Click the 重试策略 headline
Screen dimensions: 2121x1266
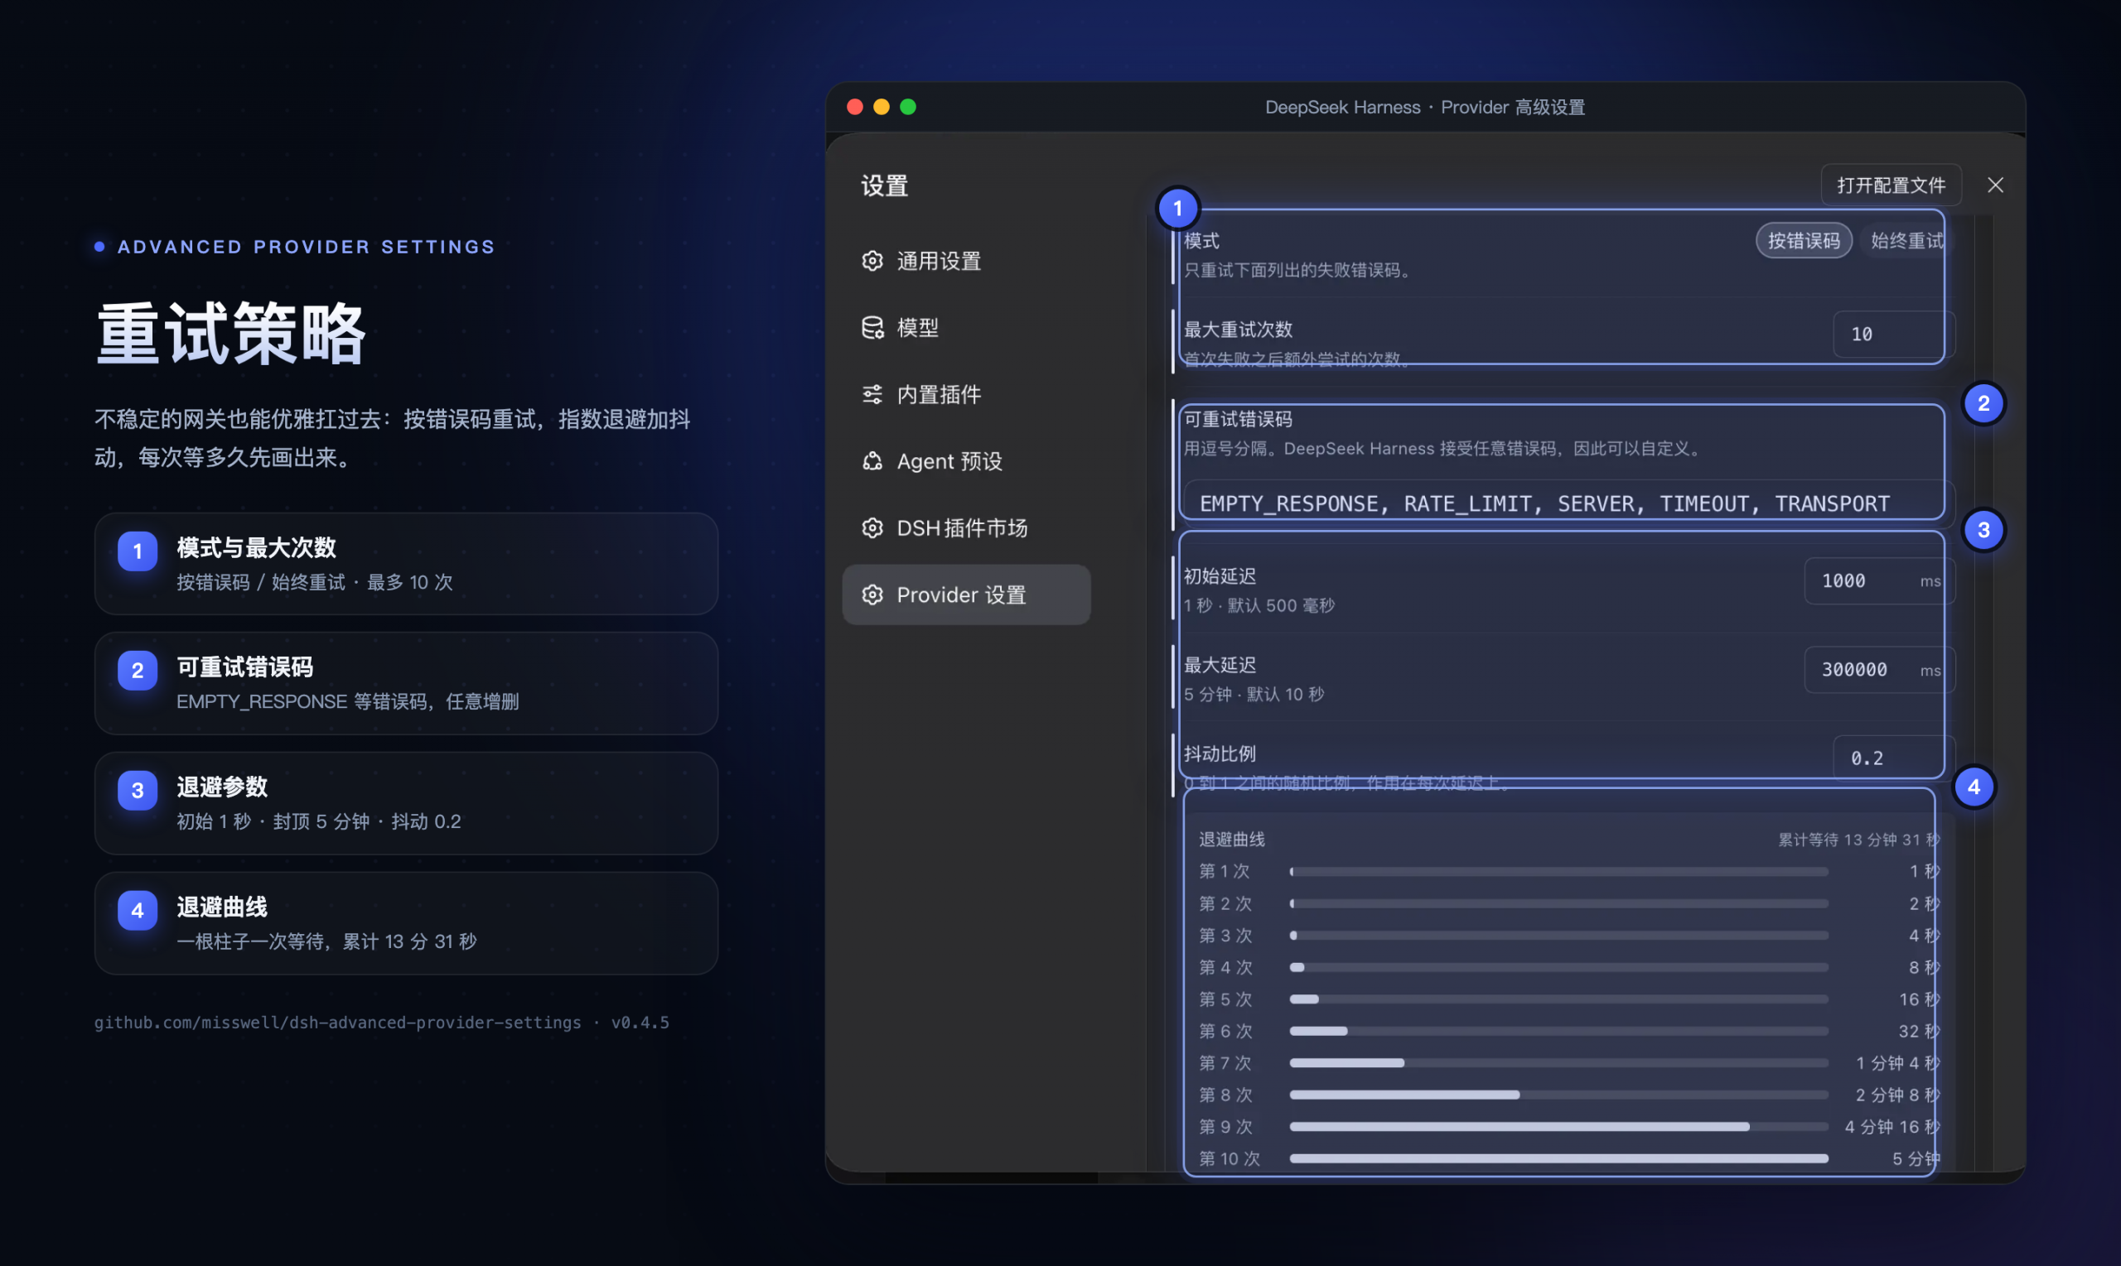coord(230,334)
